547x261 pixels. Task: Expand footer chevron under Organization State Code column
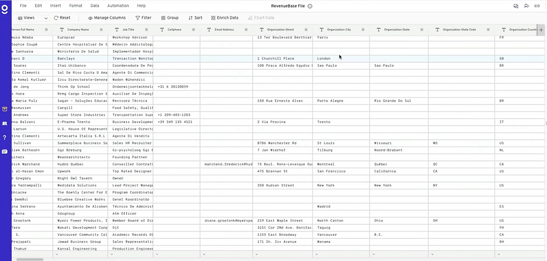pyautogui.click(x=432, y=254)
